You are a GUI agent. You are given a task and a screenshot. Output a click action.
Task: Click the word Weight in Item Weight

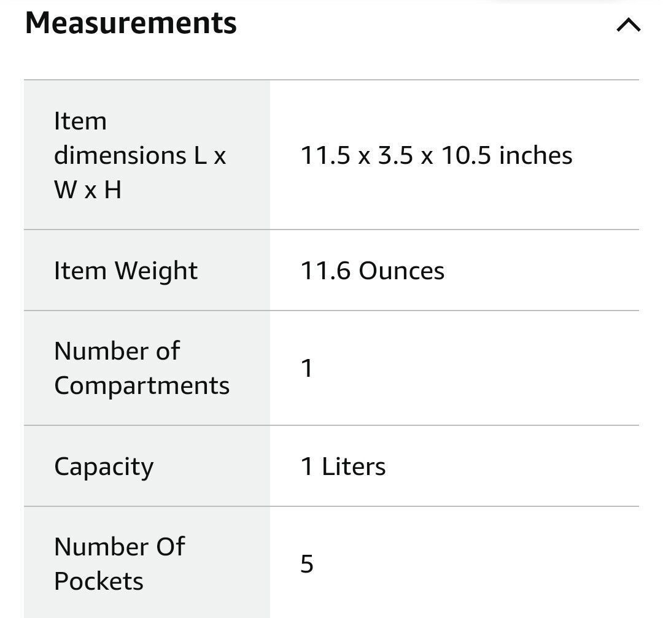point(156,271)
